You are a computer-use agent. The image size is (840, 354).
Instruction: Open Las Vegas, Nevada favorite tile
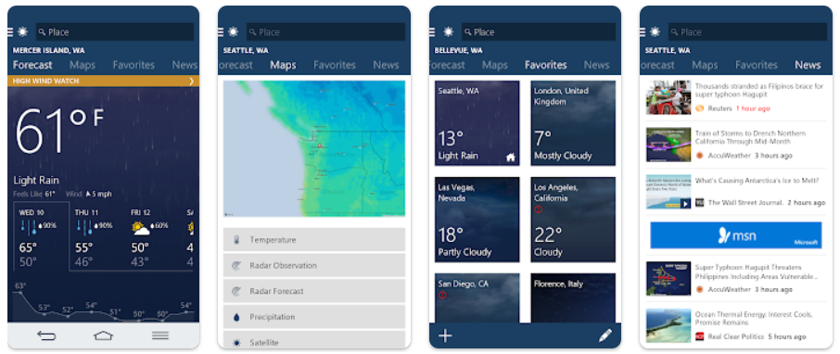coord(477,220)
